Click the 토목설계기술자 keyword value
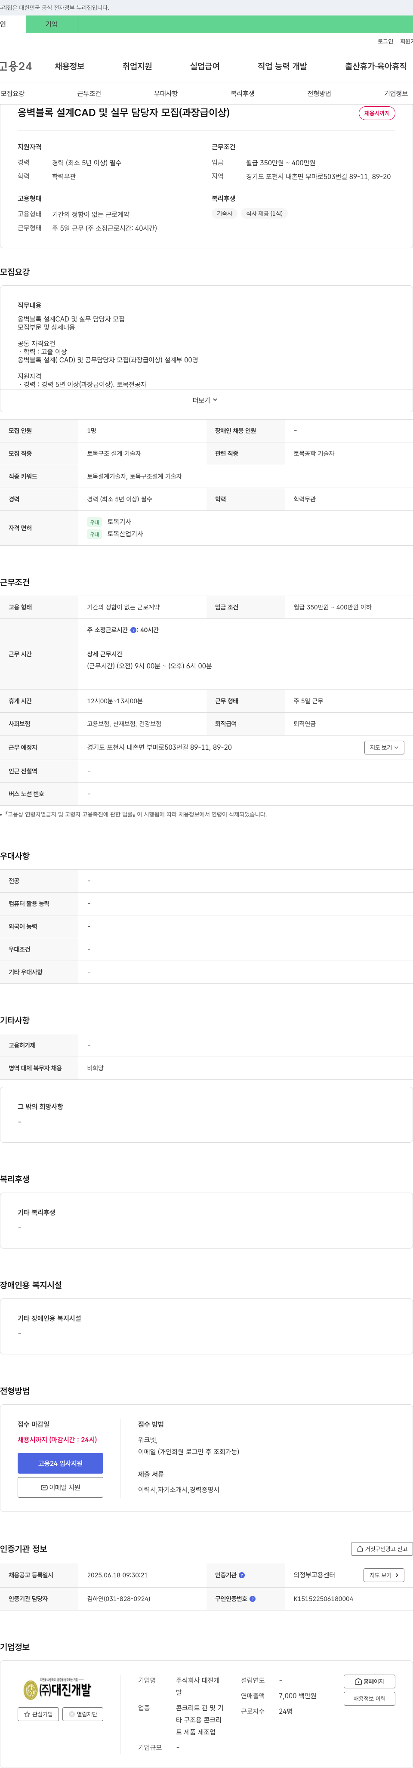 click(107, 476)
